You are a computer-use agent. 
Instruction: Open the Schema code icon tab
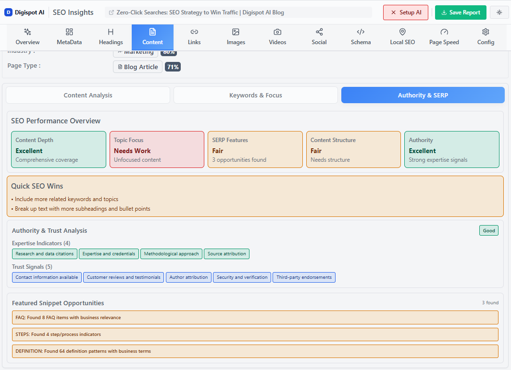361,32
